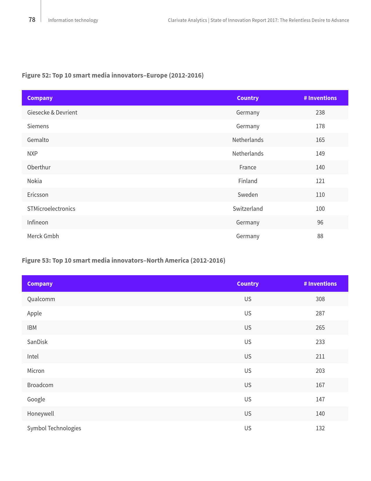Viewport: 371px width, 481px height.
Task: Click the NXP company cell
Action: point(32,154)
